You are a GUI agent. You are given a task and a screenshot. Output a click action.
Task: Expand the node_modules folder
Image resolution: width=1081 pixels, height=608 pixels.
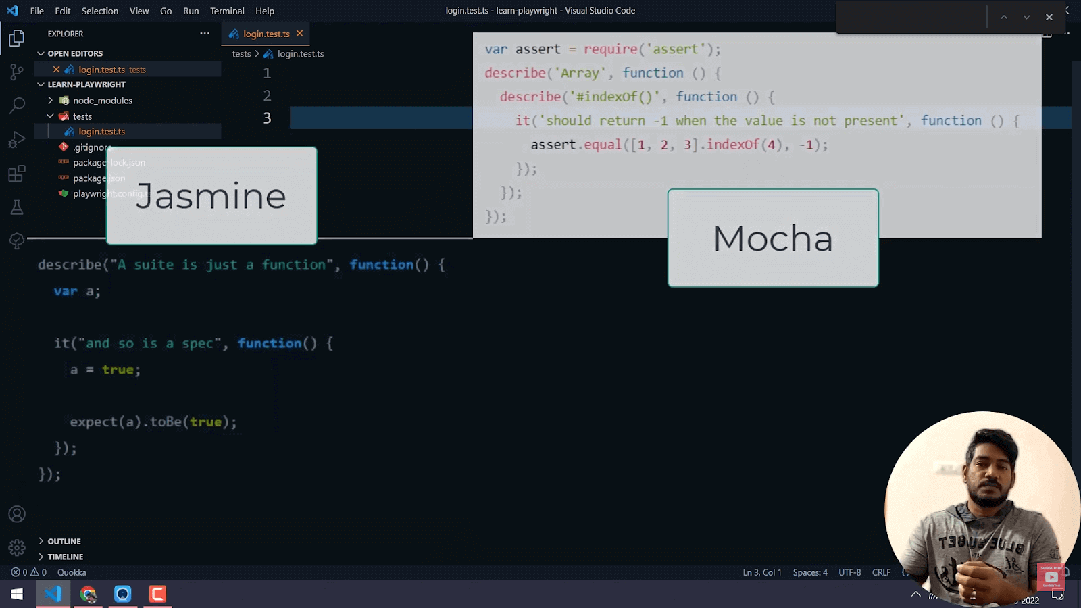coord(51,100)
